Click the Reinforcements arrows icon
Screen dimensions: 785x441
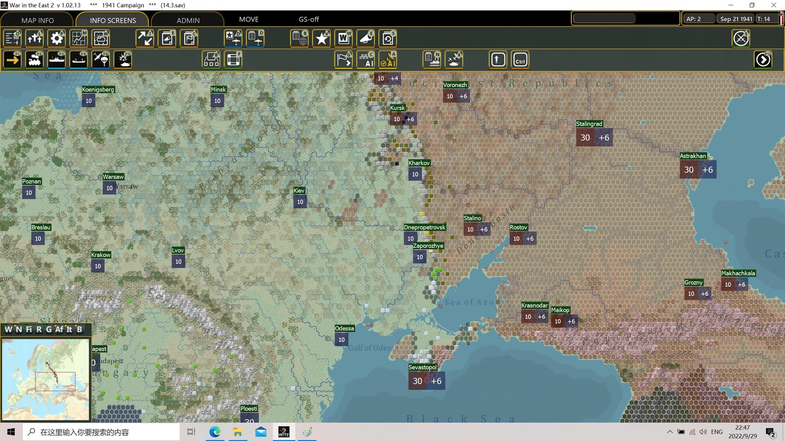point(145,38)
